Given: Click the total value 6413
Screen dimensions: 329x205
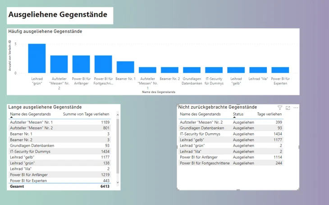Looking at the screenshot, I should [x=105, y=186].
